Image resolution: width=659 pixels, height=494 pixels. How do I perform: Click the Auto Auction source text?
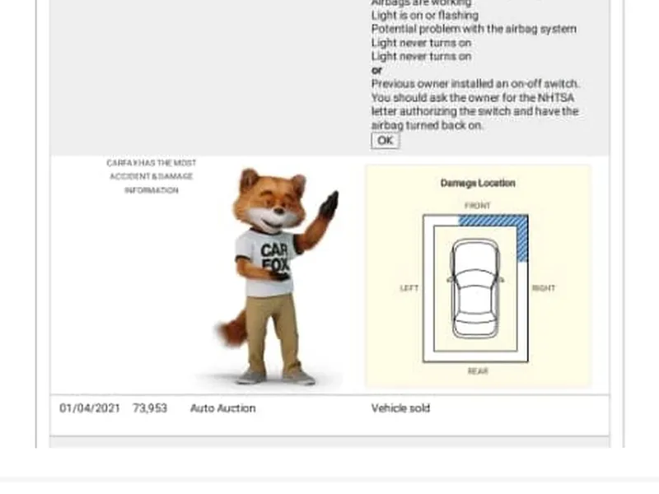222,408
